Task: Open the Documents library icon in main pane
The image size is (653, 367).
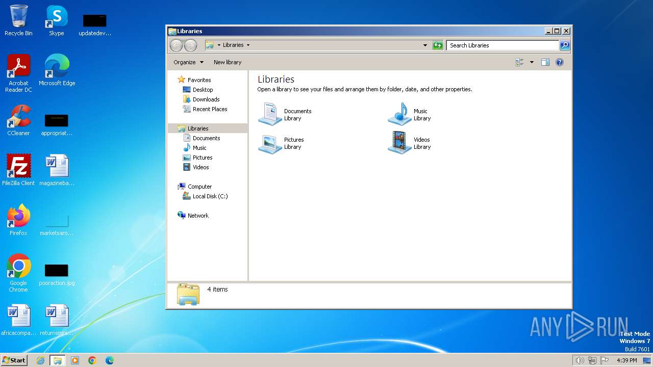Action: (269, 114)
